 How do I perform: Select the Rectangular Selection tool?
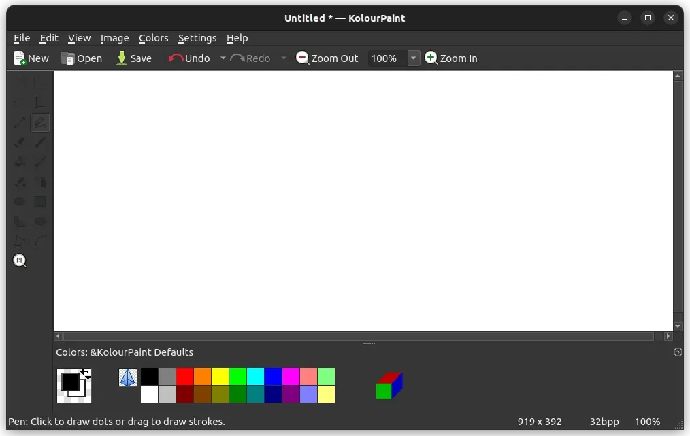click(x=40, y=82)
